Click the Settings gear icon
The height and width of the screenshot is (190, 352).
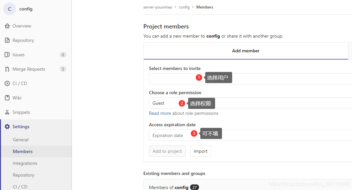tap(7, 127)
